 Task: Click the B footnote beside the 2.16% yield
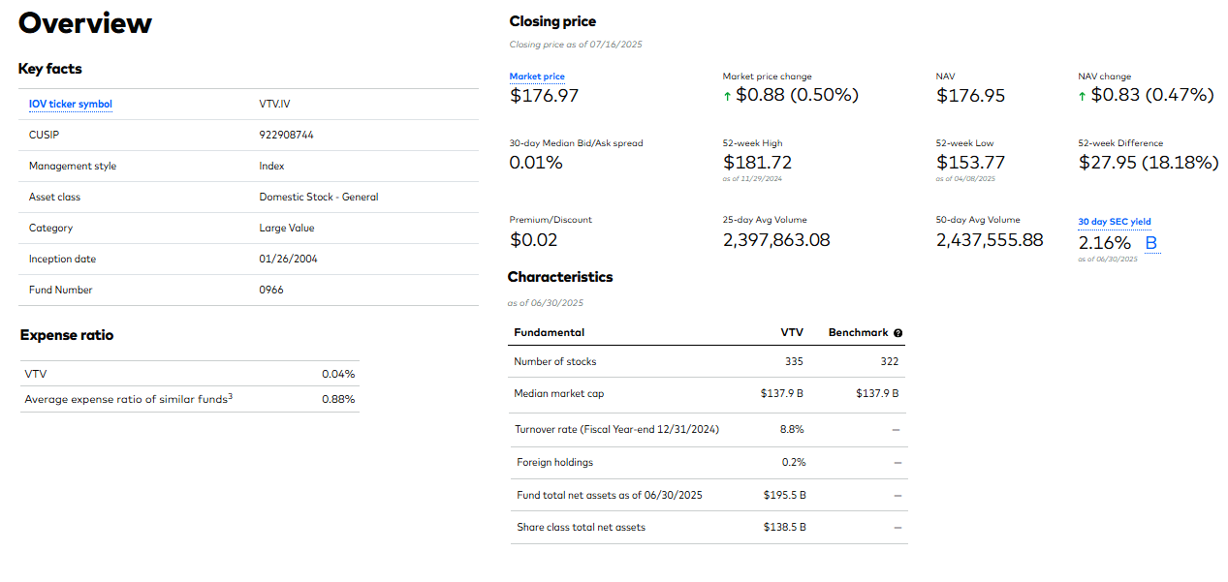(1151, 243)
